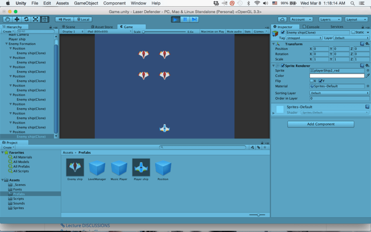Open the Sprite object picker circle
Image resolution: width=371 pixels, height=232 pixels.
click(x=368, y=71)
